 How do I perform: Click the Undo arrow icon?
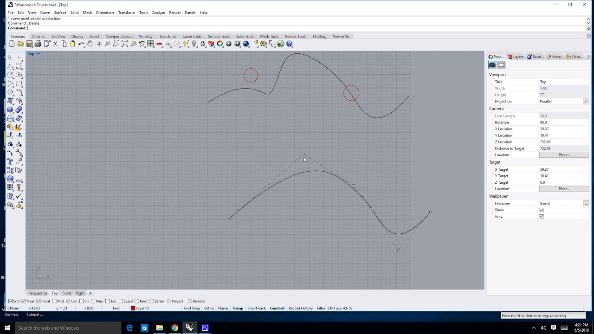tap(81, 44)
